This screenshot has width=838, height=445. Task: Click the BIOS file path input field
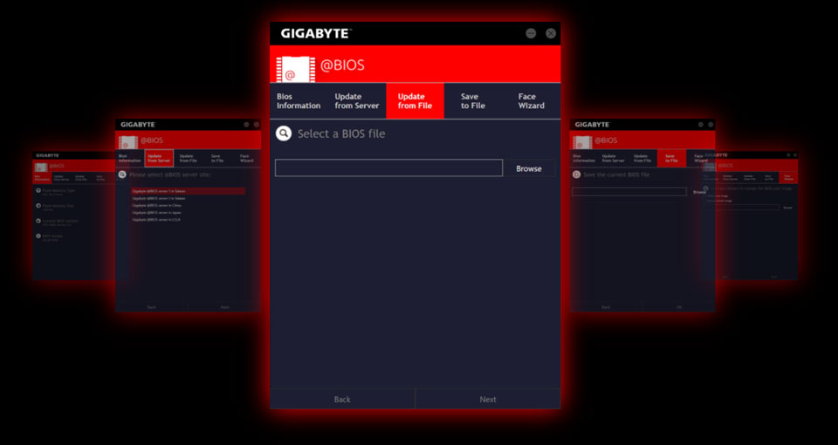point(388,168)
